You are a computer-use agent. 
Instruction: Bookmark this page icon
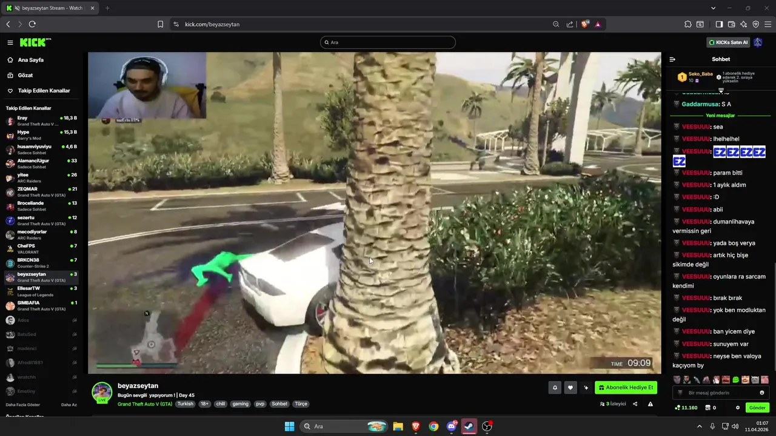coord(160,24)
